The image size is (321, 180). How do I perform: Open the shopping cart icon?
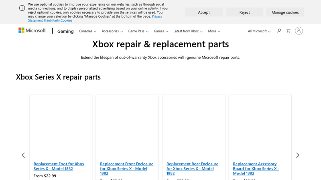click(x=288, y=31)
